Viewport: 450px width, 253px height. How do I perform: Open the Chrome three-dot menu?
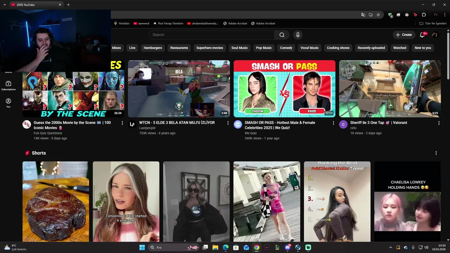click(x=445, y=15)
